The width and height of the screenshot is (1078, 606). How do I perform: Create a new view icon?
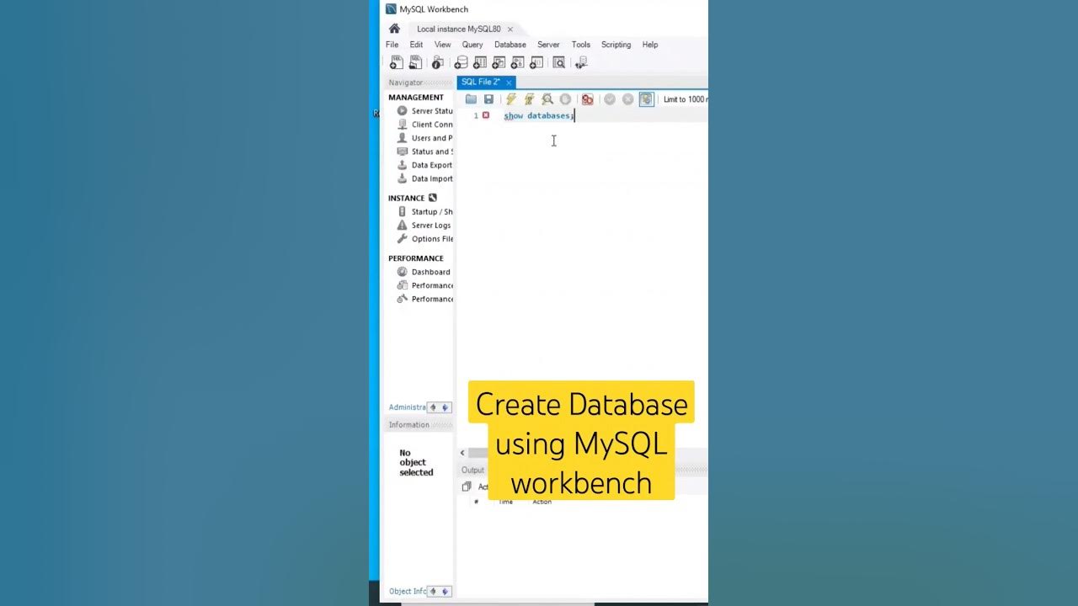point(499,63)
